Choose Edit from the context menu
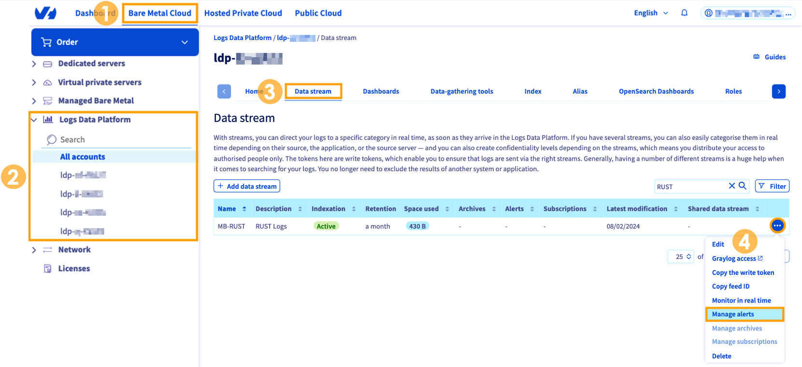 coord(718,245)
